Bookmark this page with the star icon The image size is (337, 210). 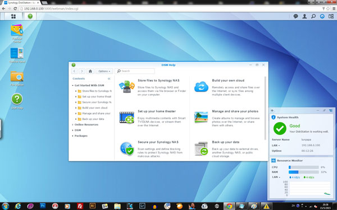(x=328, y=8)
